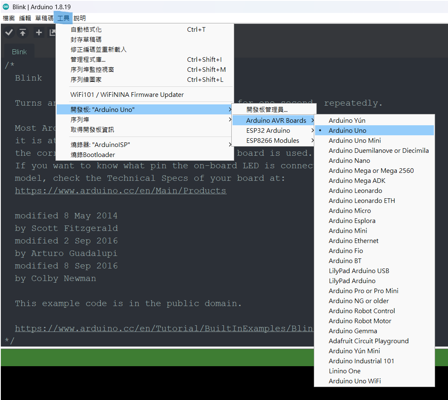Viewport: 448px width, 400px height.
Task: Select Linino One board
Action: pos(374,371)
